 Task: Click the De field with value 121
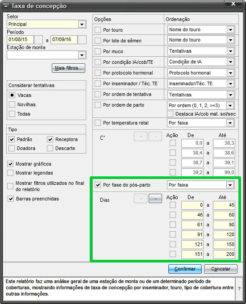pyautogui.click(x=192, y=244)
